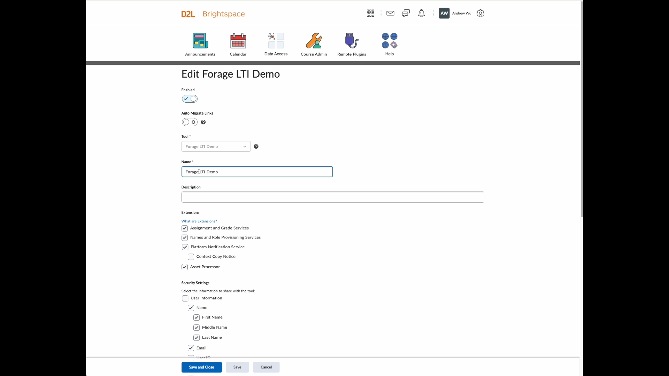Turn on Auto Migrate Links switch
669x376 pixels.
pos(190,122)
